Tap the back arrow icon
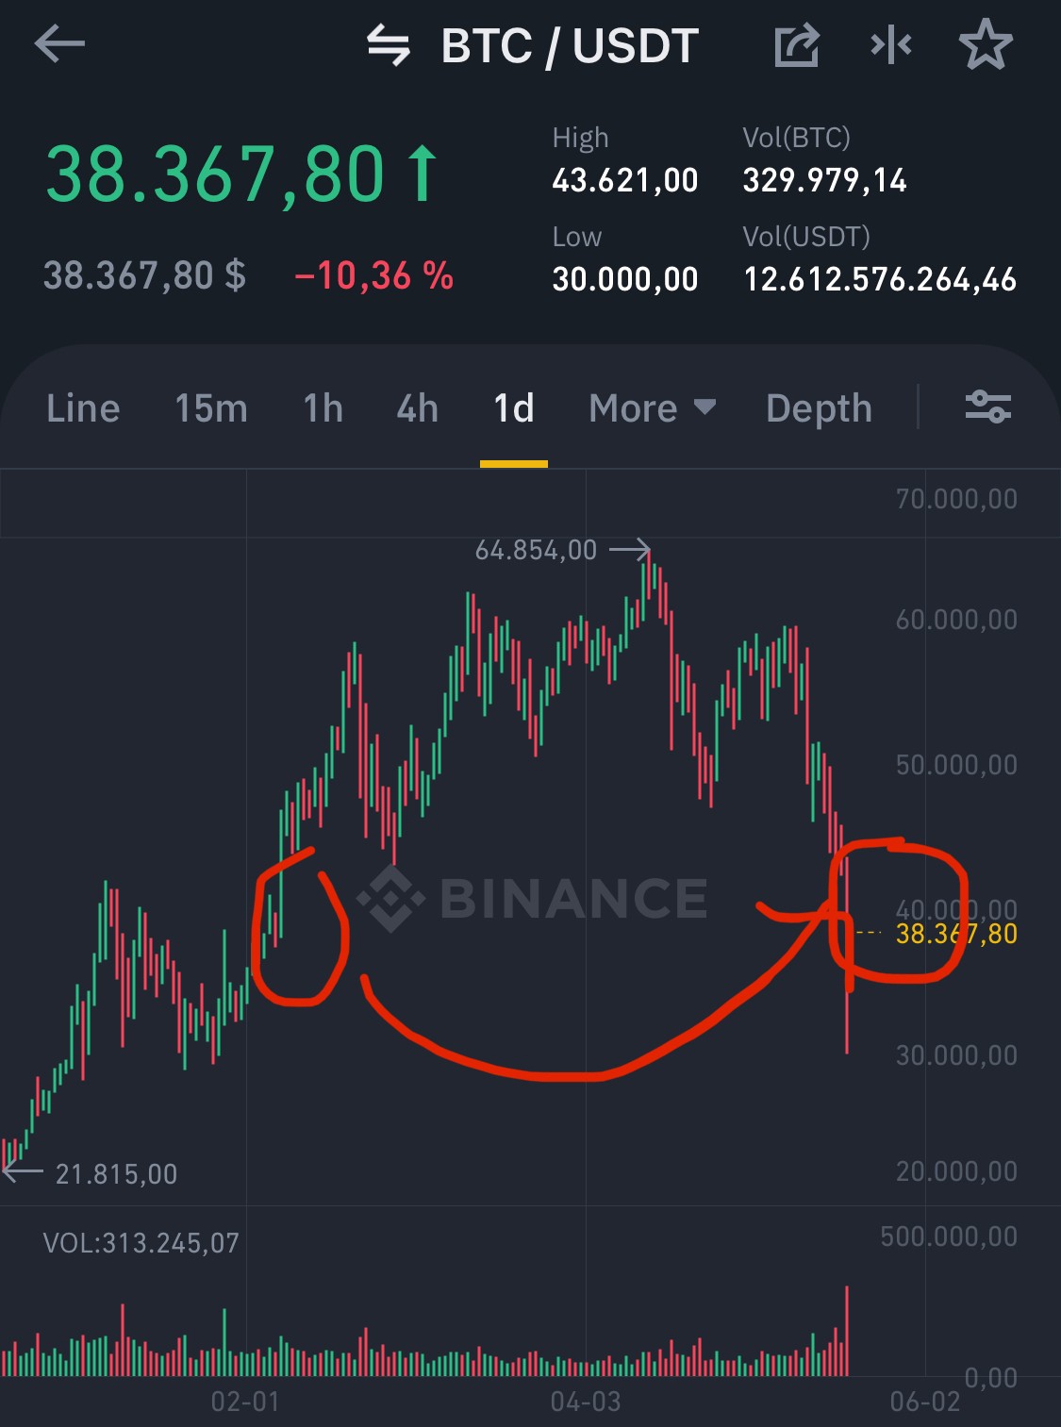This screenshot has height=1427, width=1061. 59,43
